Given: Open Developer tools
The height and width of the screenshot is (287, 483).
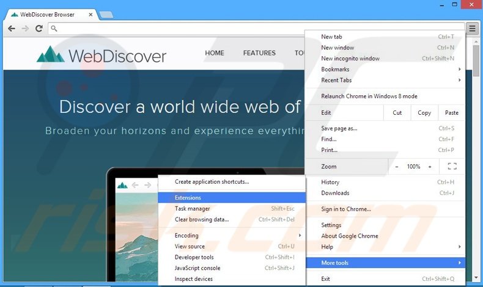Looking at the screenshot, I should [x=232, y=257].
